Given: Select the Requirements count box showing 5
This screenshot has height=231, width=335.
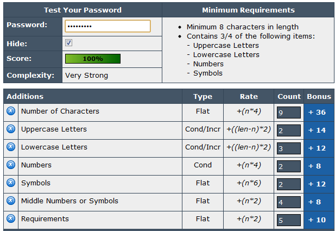Looking at the screenshot, I should (289, 220).
